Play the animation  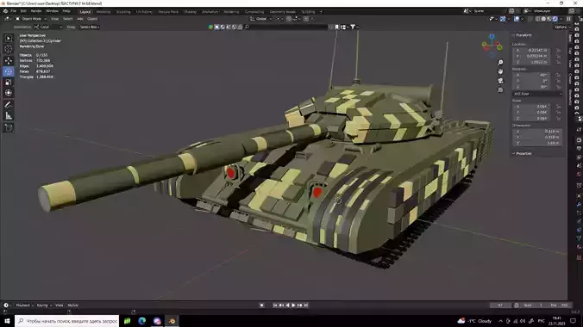293,305
